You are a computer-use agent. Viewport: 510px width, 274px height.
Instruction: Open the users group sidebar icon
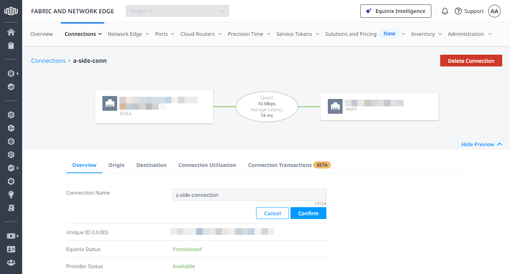(x=11, y=263)
